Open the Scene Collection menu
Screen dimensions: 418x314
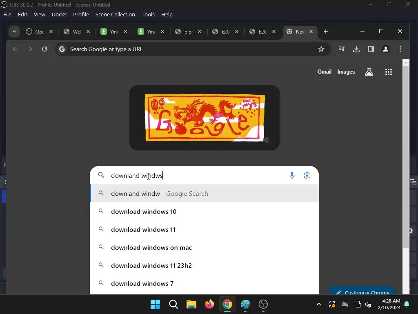[115, 14]
